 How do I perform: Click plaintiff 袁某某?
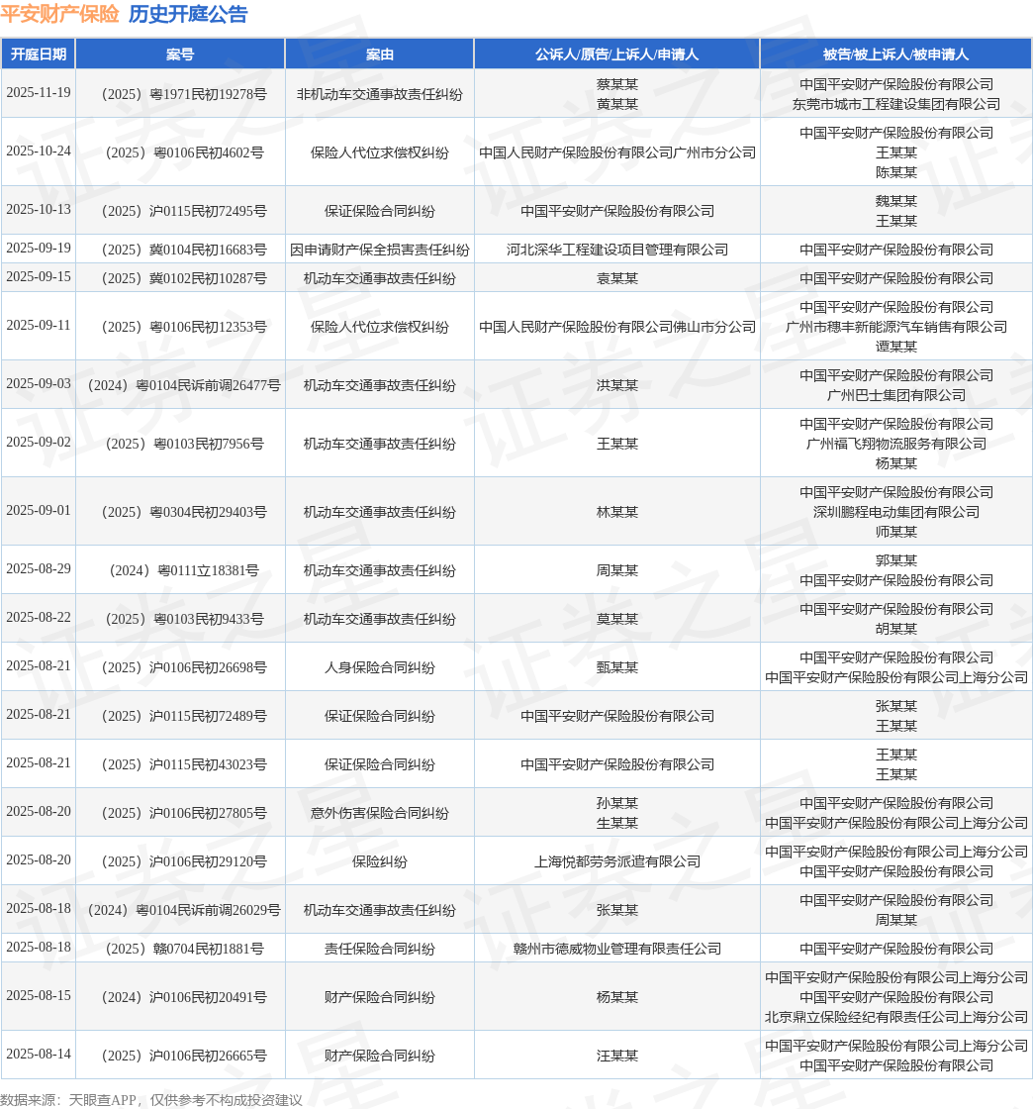click(x=616, y=278)
